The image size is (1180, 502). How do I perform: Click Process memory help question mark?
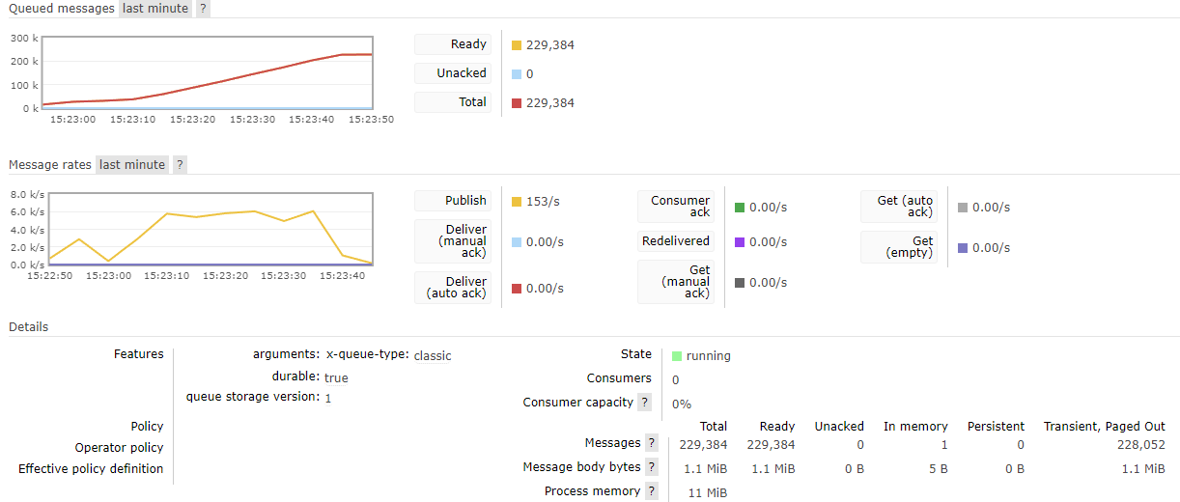tap(652, 491)
